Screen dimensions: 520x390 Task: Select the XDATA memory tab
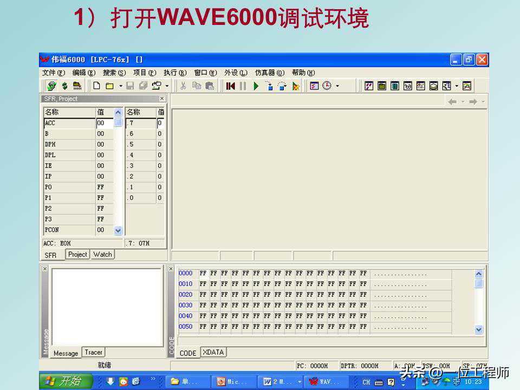tap(213, 352)
